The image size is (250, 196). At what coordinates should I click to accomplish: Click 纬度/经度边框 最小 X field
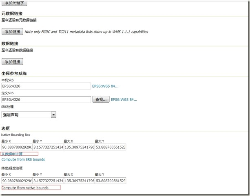(17, 181)
